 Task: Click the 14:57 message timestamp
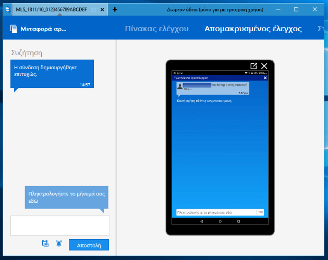(85, 85)
